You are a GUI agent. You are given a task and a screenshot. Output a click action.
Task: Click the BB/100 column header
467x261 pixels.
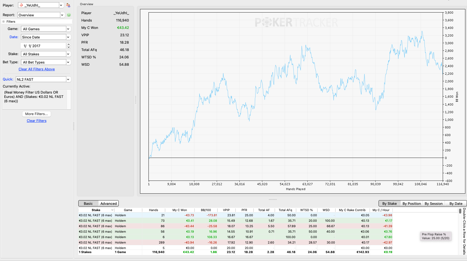coord(206,210)
